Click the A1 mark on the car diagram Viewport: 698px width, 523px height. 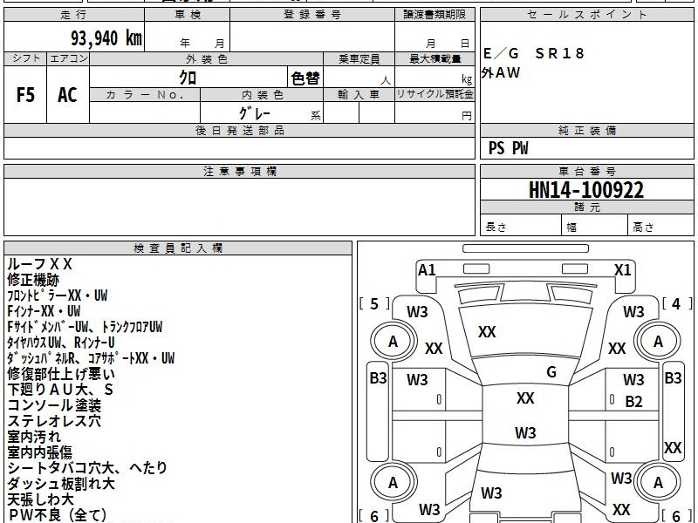tap(427, 269)
